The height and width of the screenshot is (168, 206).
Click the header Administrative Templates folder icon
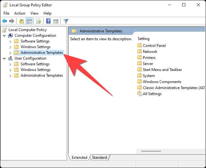click(x=74, y=31)
